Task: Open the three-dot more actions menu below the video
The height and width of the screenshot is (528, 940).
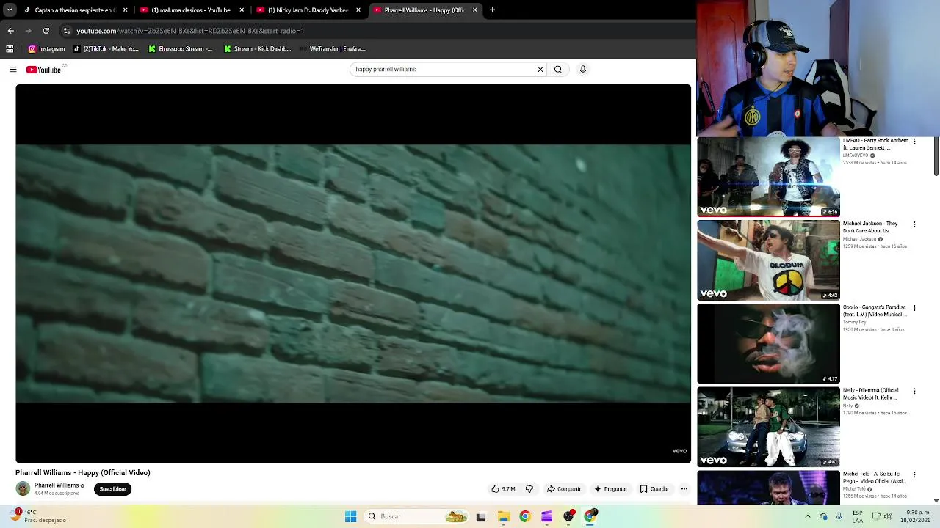Action: [684, 489]
